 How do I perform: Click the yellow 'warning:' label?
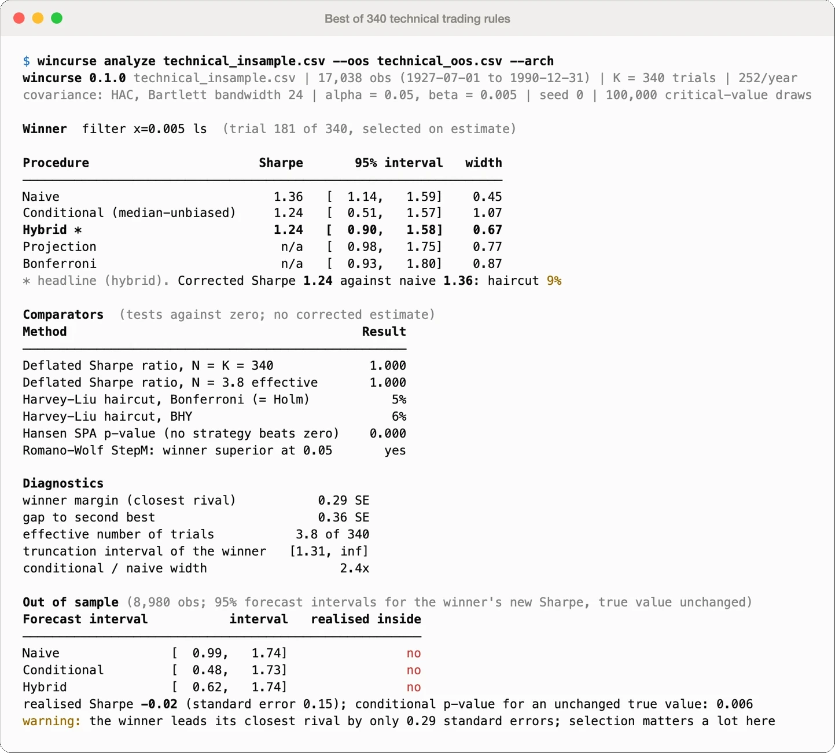point(52,721)
